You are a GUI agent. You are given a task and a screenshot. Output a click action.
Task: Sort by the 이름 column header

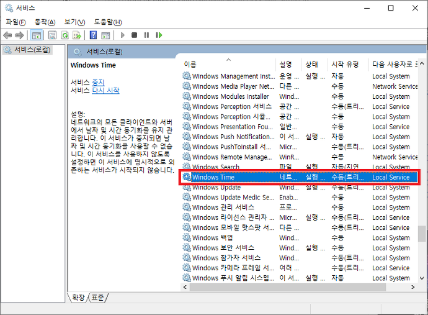229,64
